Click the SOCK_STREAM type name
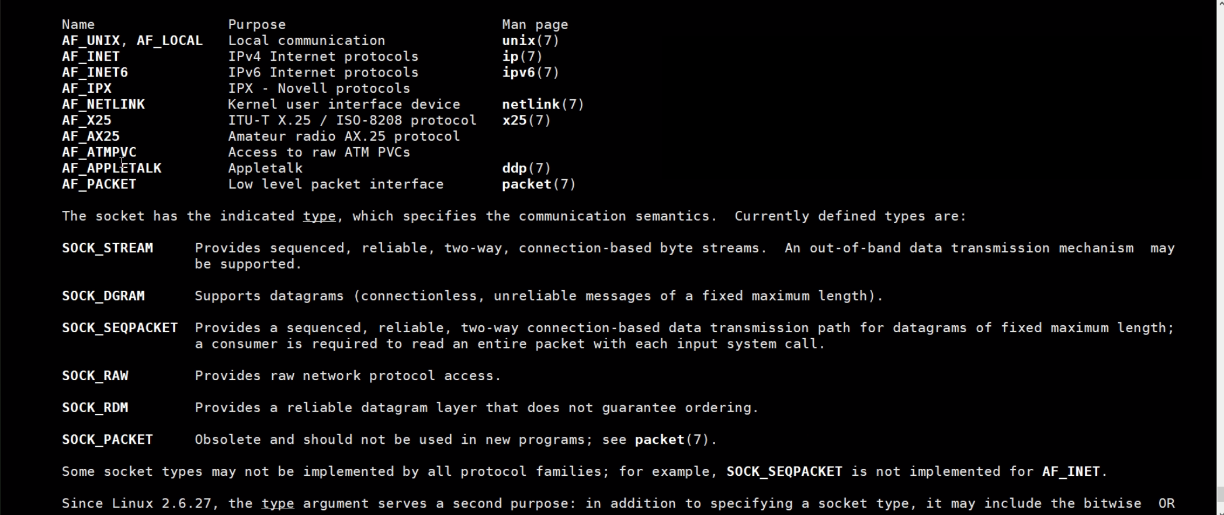 click(108, 248)
